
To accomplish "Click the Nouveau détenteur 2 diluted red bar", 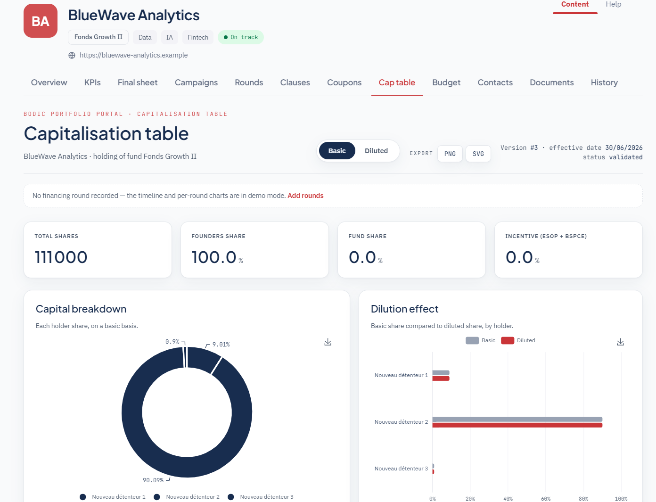I will 517,425.
